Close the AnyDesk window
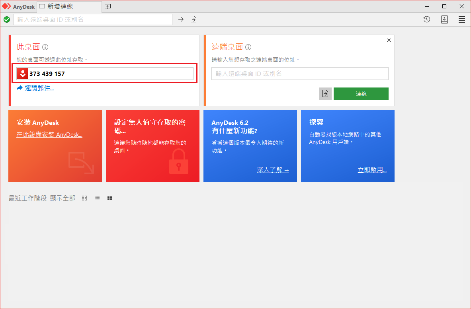 tap(462, 6)
